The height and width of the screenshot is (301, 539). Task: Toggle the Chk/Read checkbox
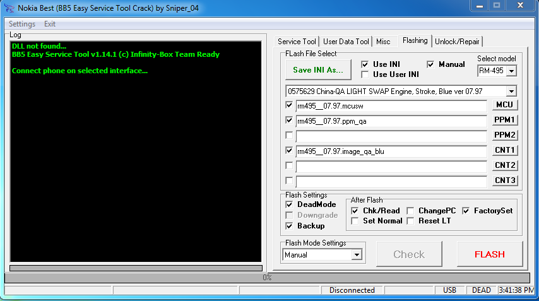(355, 211)
